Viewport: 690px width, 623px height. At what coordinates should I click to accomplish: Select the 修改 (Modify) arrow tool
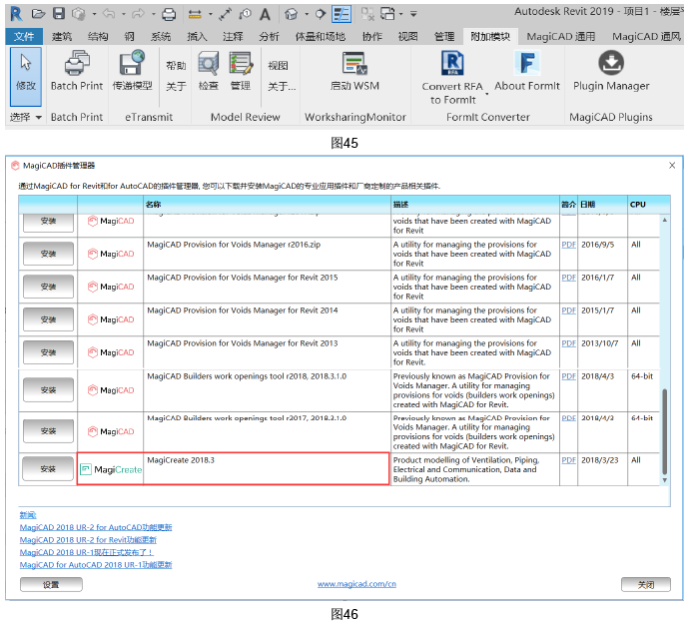coord(26,76)
